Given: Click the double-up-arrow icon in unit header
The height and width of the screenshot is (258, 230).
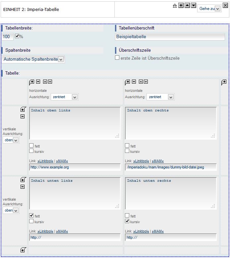Looking at the screenshot, I should pyautogui.click(x=175, y=6).
